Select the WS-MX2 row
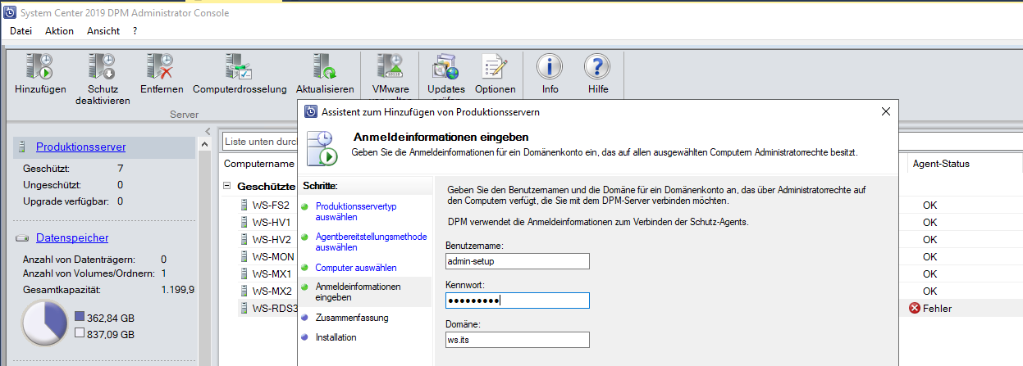1023x366 pixels. [x=622, y=291]
